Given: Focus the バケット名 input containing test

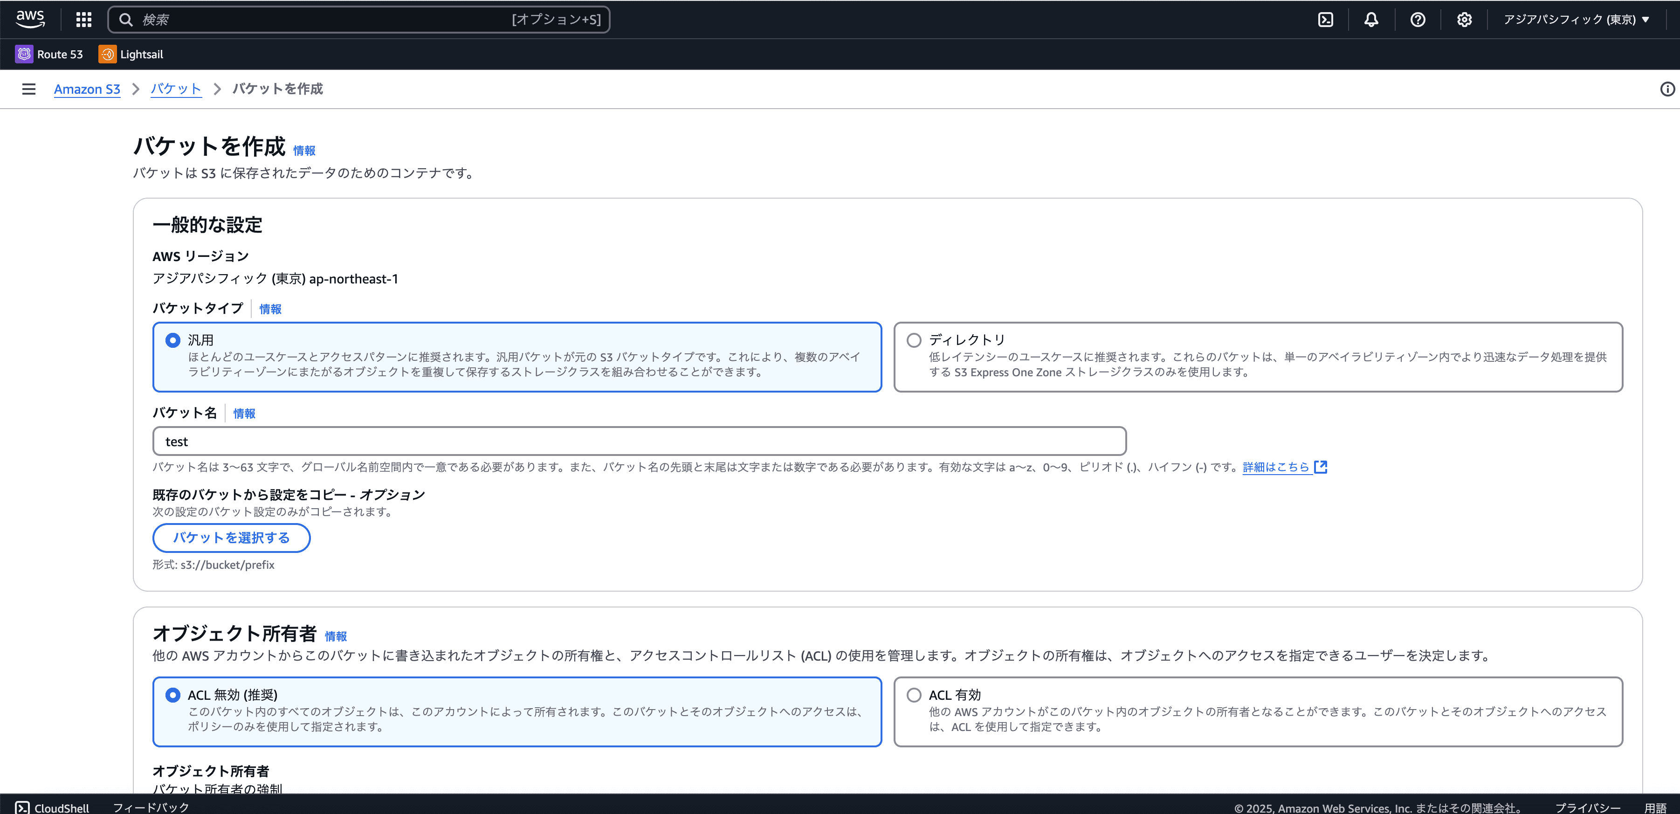Looking at the screenshot, I should point(639,441).
